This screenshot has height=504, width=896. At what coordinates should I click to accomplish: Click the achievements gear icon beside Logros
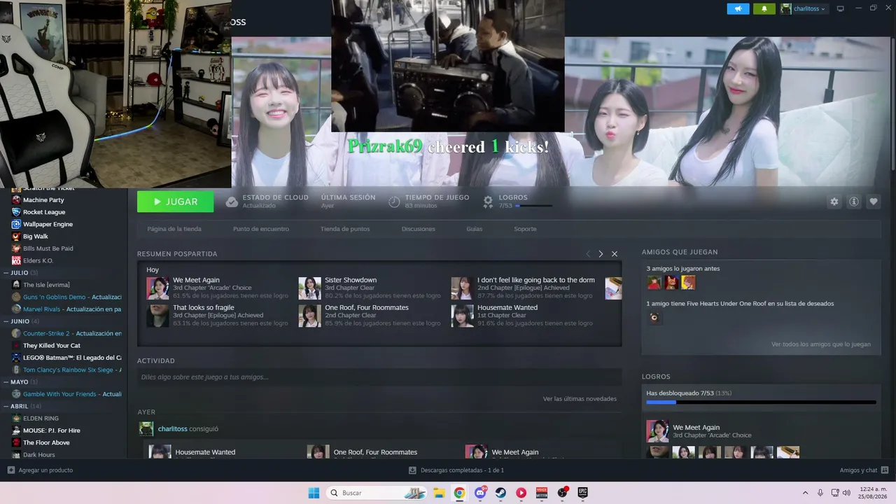tap(488, 202)
